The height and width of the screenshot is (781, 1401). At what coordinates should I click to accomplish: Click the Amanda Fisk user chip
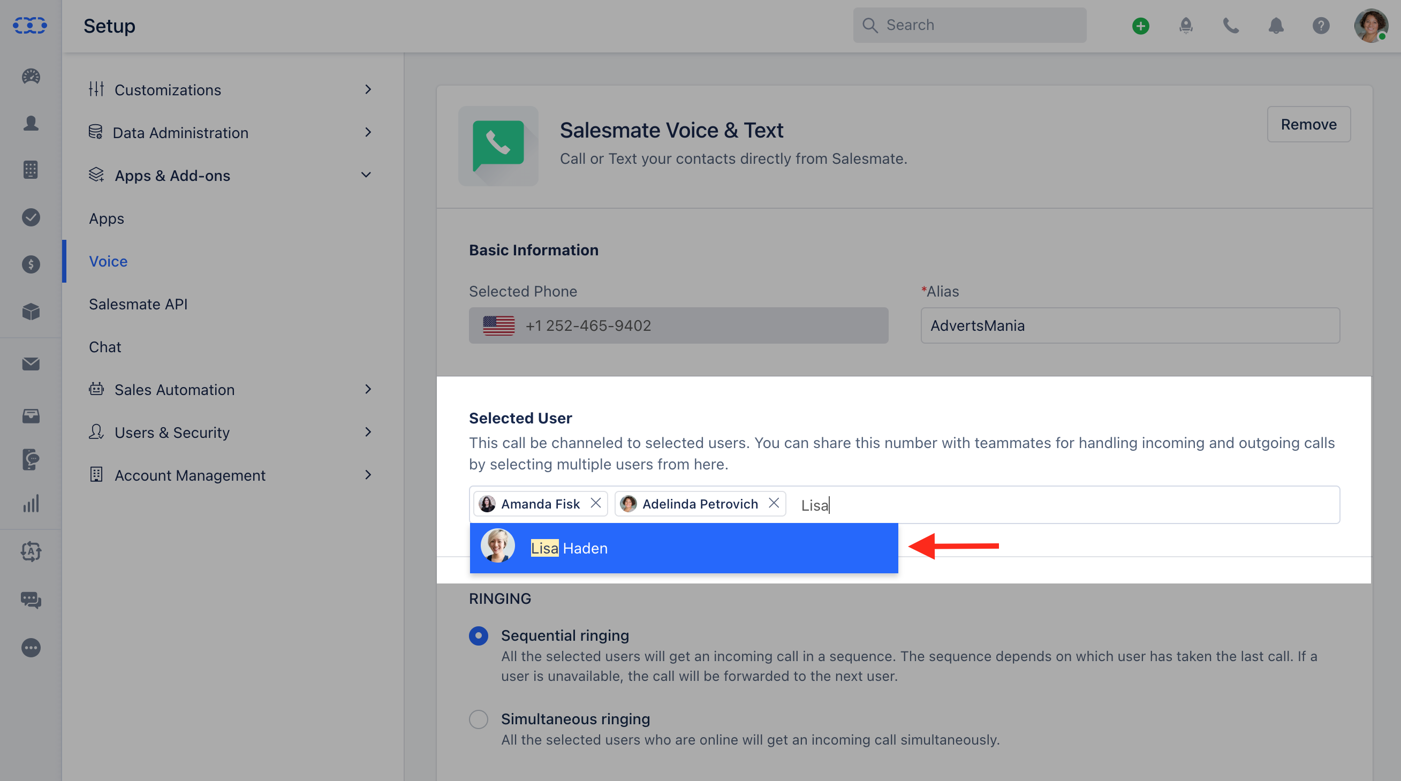click(541, 504)
